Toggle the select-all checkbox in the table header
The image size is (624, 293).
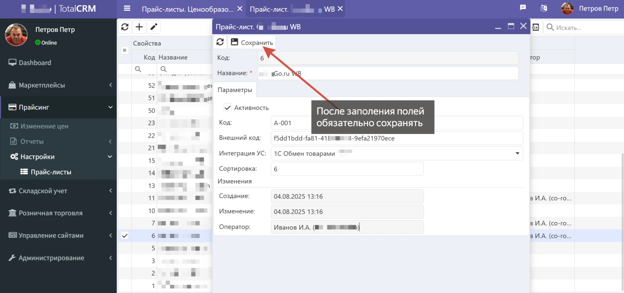pos(124,50)
